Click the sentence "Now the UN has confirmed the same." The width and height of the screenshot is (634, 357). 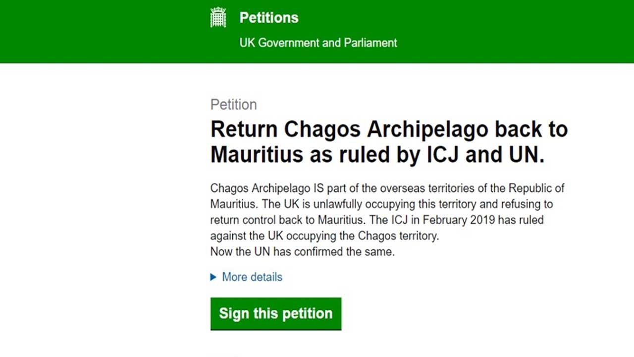[302, 252]
